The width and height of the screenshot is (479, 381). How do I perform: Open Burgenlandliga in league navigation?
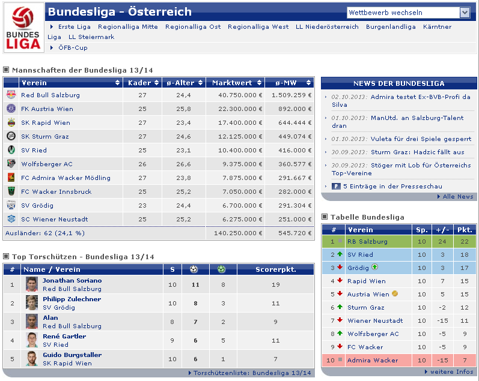click(x=391, y=27)
